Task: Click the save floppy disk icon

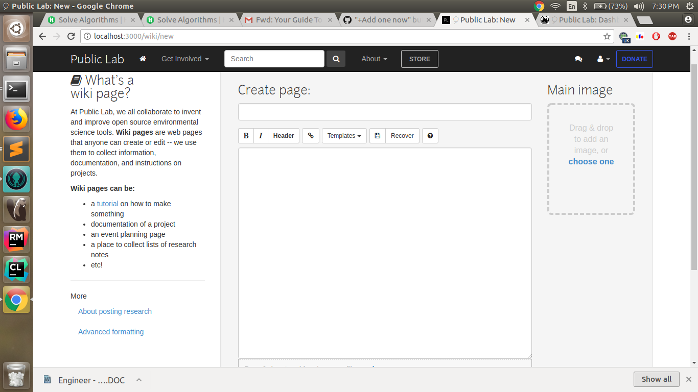Action: pyautogui.click(x=378, y=136)
